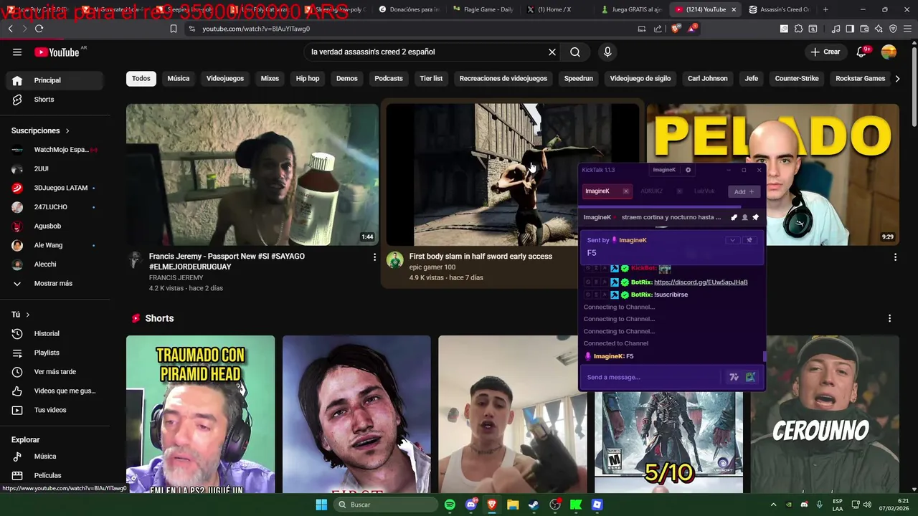
Task: Open a new browser tab
Action: [825, 9]
